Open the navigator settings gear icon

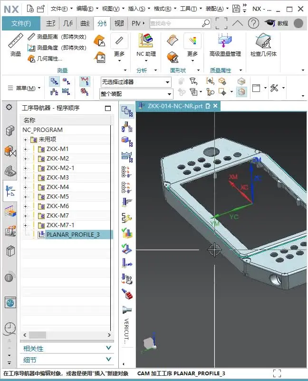9,108
